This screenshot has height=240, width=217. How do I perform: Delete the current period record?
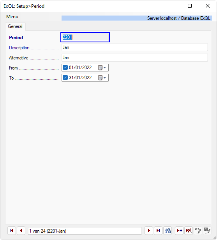189,231
